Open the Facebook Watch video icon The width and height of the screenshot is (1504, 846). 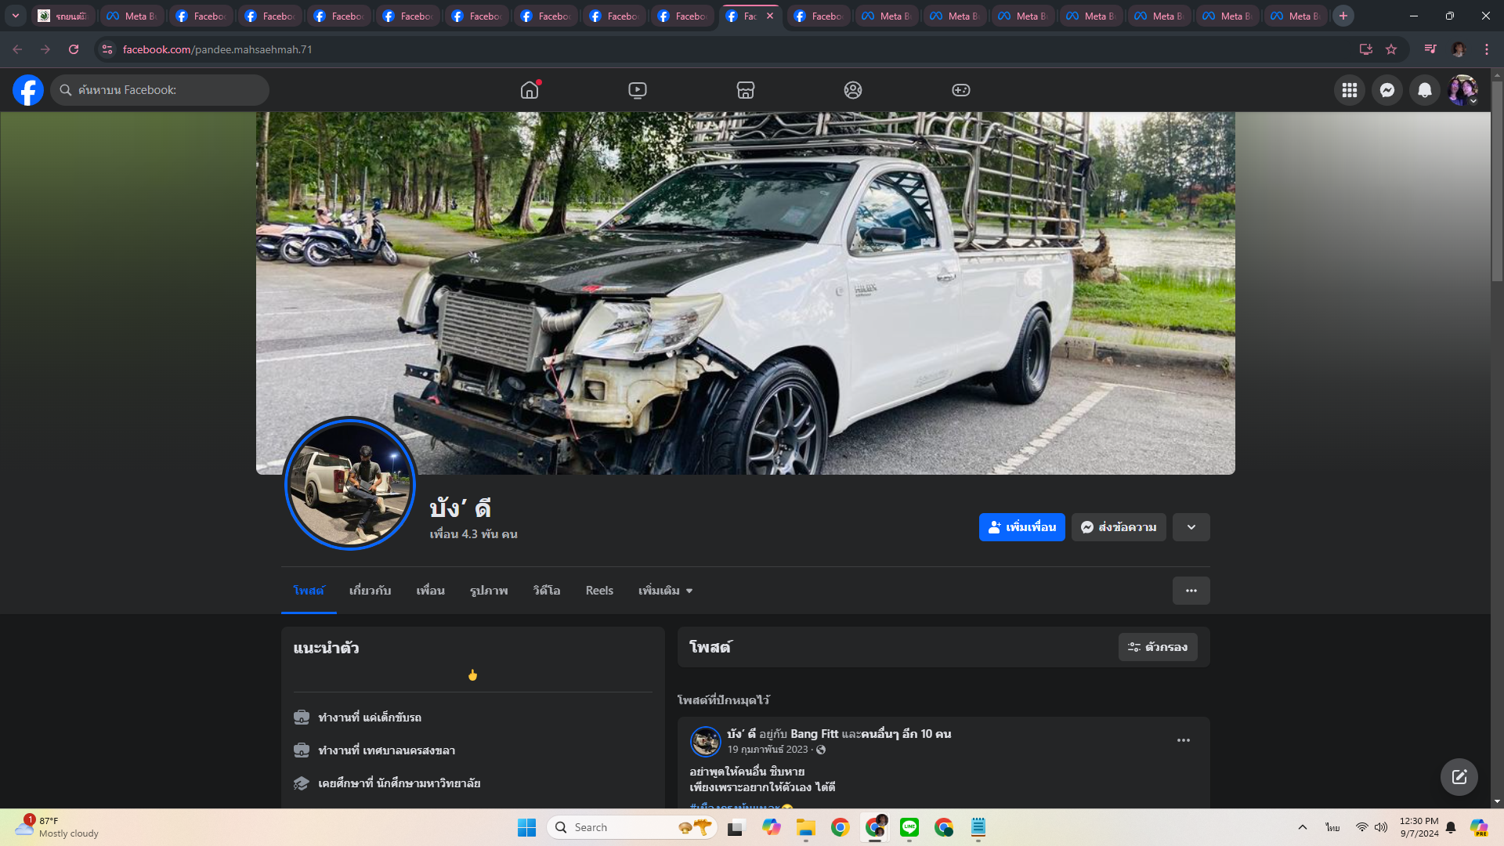(x=638, y=90)
